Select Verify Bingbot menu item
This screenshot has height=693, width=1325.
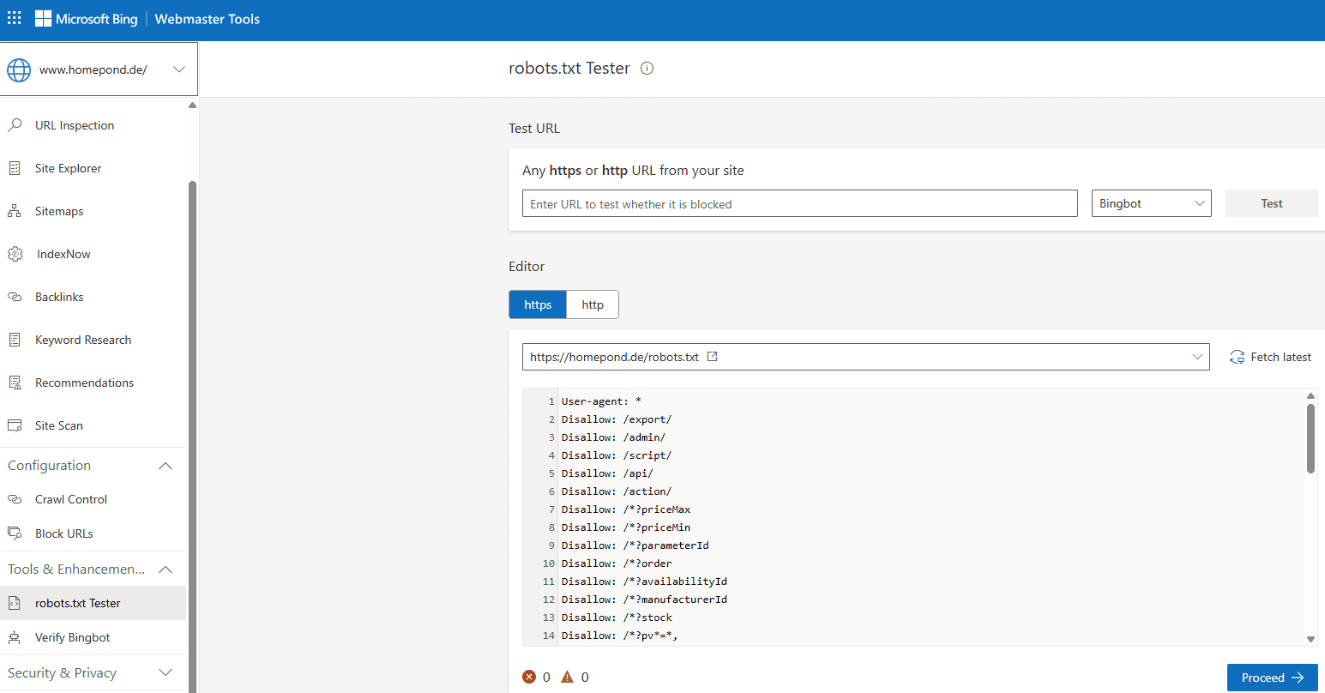tap(72, 637)
